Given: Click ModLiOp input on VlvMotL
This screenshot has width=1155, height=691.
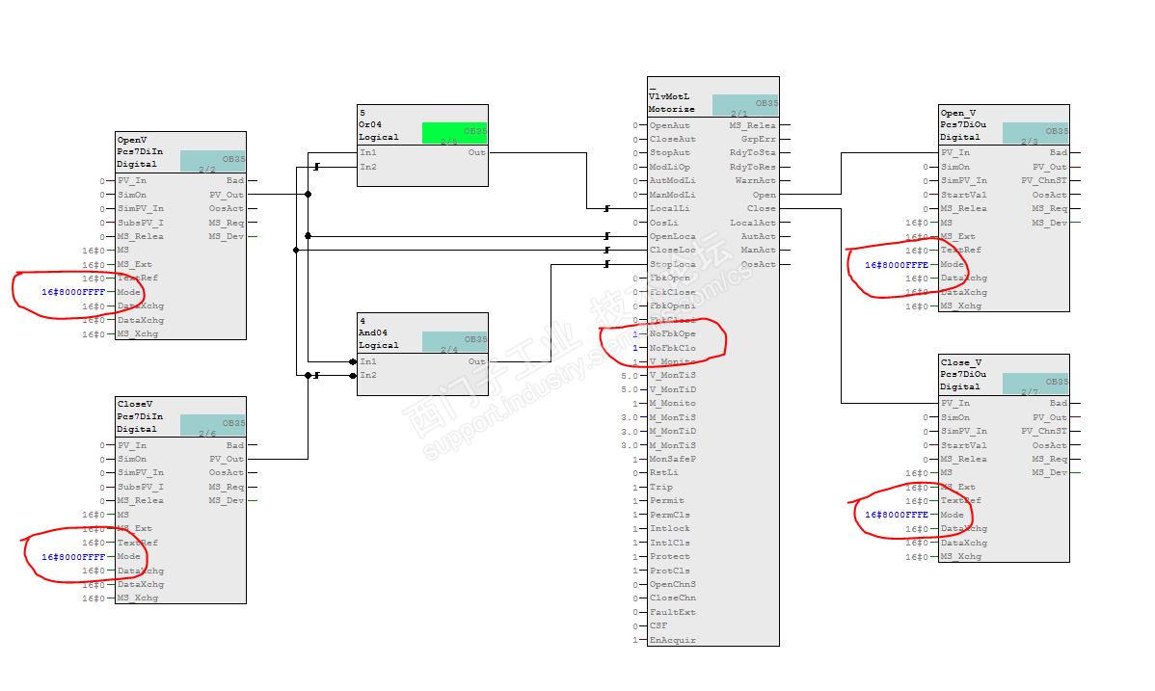Looking at the screenshot, I should [x=670, y=168].
